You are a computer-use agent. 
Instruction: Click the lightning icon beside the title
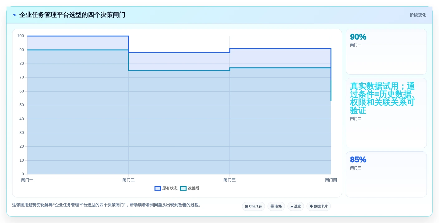point(15,15)
